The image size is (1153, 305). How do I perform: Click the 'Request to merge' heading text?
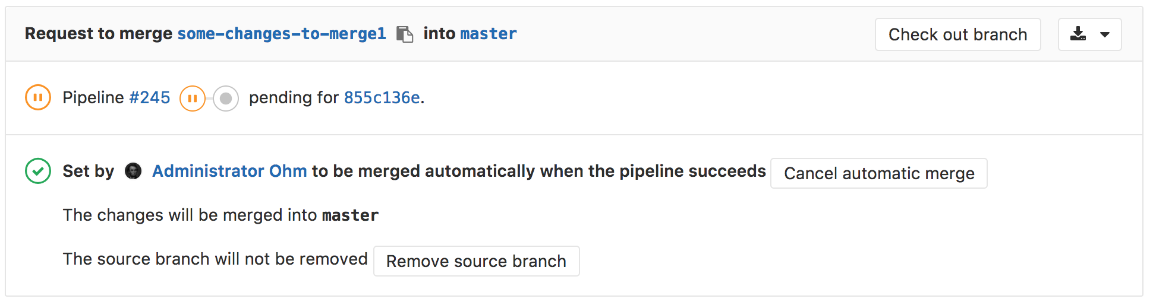tap(99, 34)
